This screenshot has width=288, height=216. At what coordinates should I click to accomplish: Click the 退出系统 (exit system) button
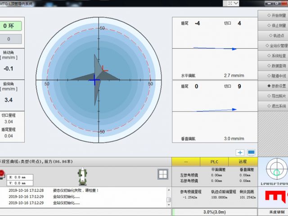[x=273, y=106]
